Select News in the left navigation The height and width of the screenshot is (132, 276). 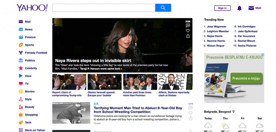[x=29, y=30]
